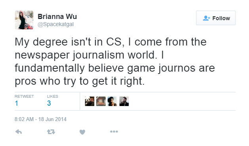
Task: Click the 8:02 AM - 18 Jun 2014 timestamp
Action: click(40, 119)
